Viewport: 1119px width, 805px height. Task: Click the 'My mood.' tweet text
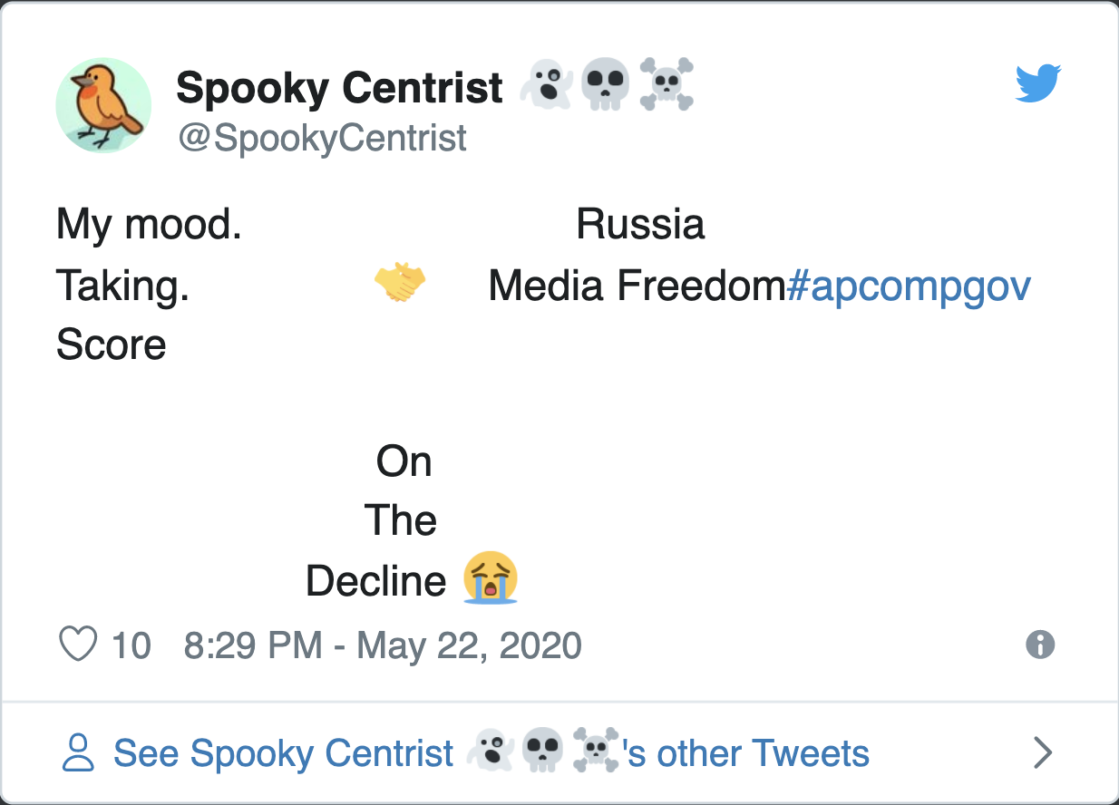[x=149, y=224]
